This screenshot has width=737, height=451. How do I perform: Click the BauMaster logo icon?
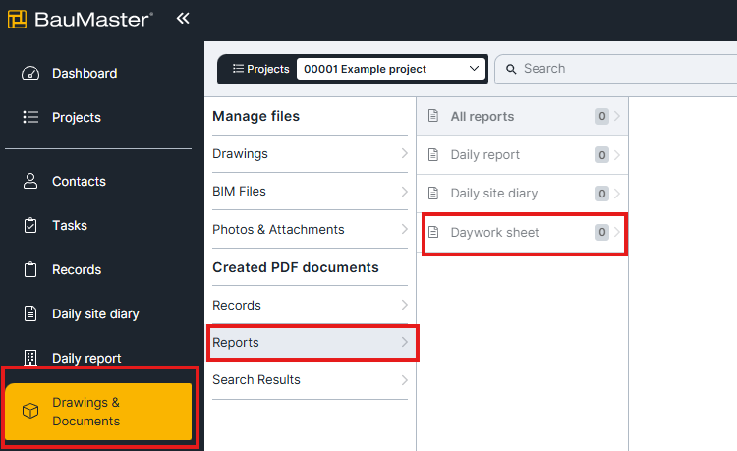coord(18,20)
